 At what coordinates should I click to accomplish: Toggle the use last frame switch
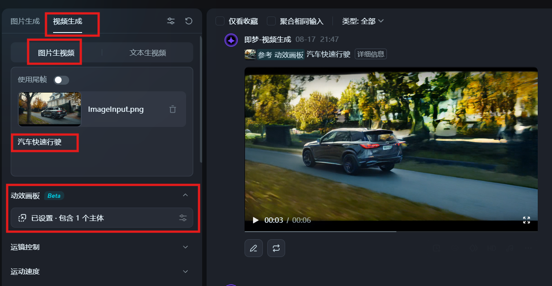click(61, 80)
